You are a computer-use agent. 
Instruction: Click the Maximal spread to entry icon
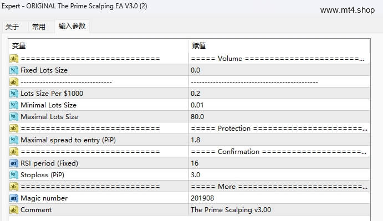point(14,140)
